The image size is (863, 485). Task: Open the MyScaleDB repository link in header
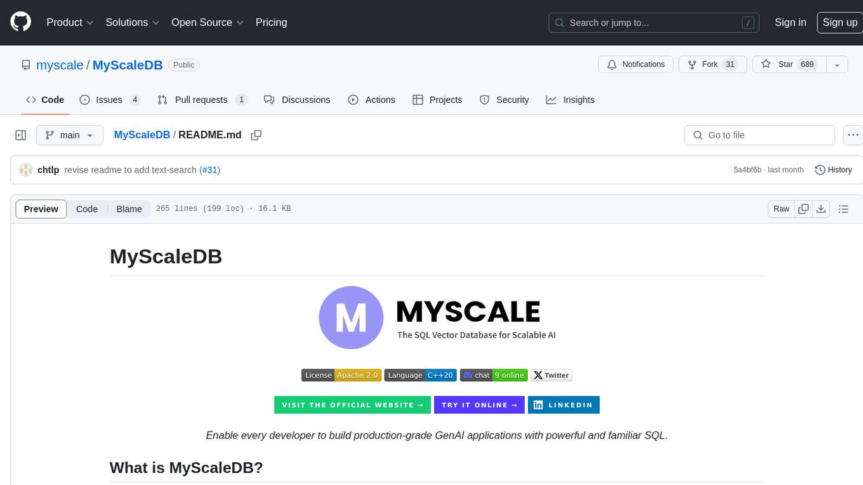coord(128,65)
